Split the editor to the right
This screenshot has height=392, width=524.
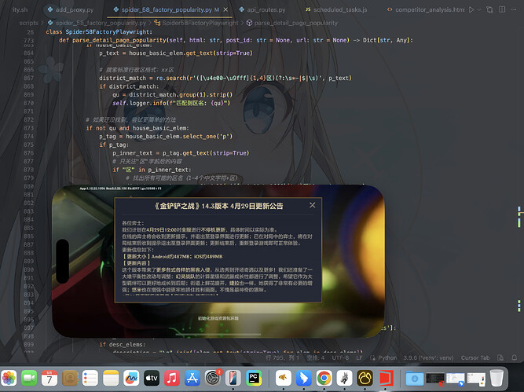coord(502,9)
